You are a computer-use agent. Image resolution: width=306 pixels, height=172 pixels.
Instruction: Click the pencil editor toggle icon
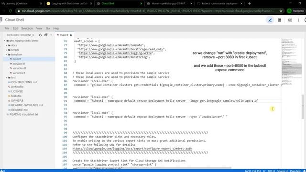[x=270, y=20]
